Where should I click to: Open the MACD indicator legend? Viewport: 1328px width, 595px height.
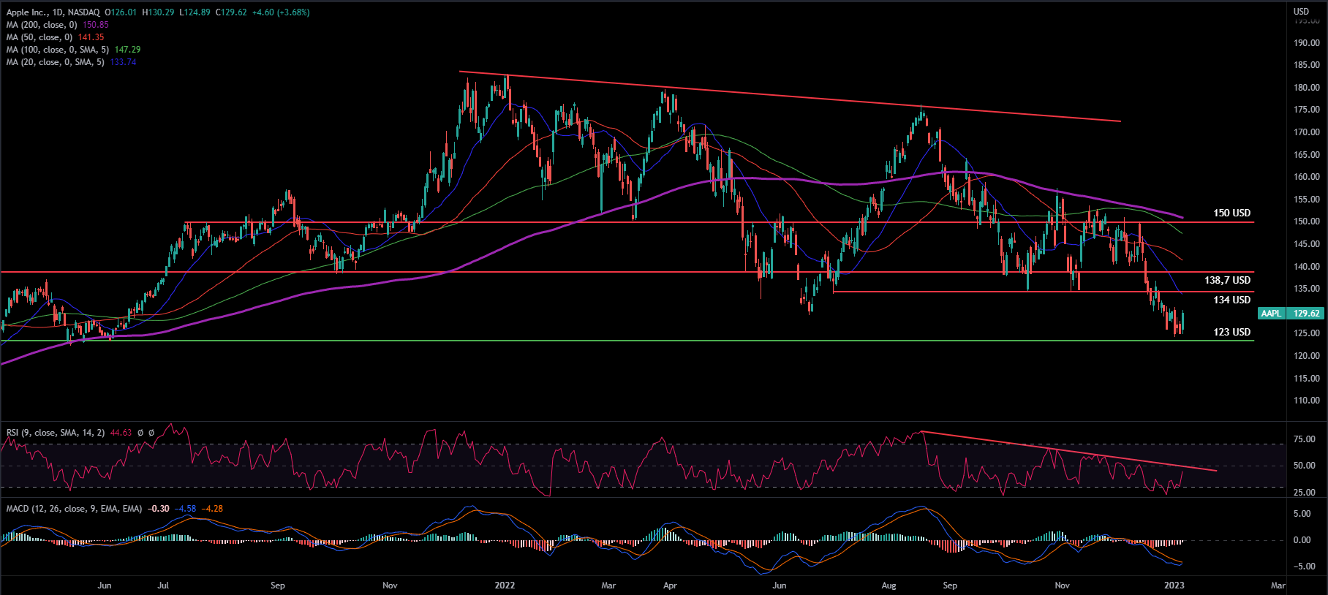[x=74, y=509]
